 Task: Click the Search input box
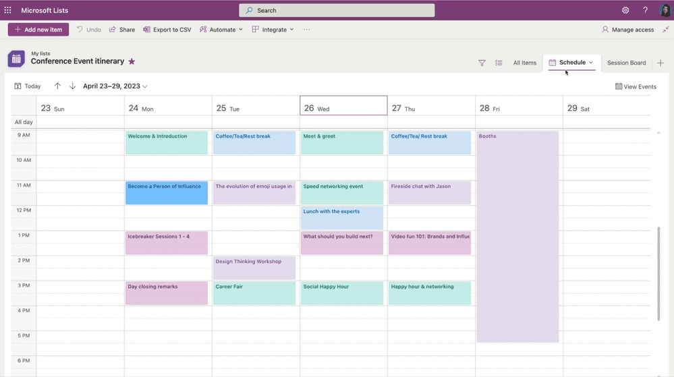[337, 10]
